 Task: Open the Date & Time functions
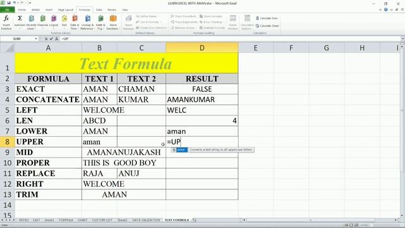[75, 22]
